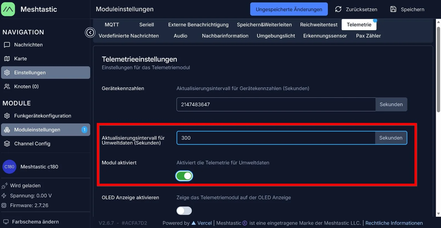441x228 pixels.
Task: Open the Reichweitentest tab
Action: 319,25
